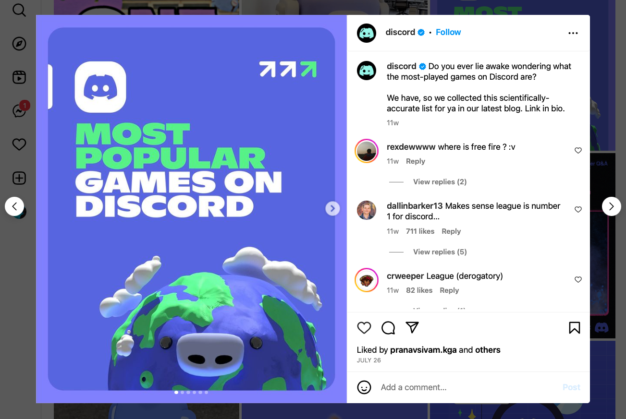The width and height of the screenshot is (626, 419).
Task: Click the comment bubble icon under post
Action: [x=388, y=328]
